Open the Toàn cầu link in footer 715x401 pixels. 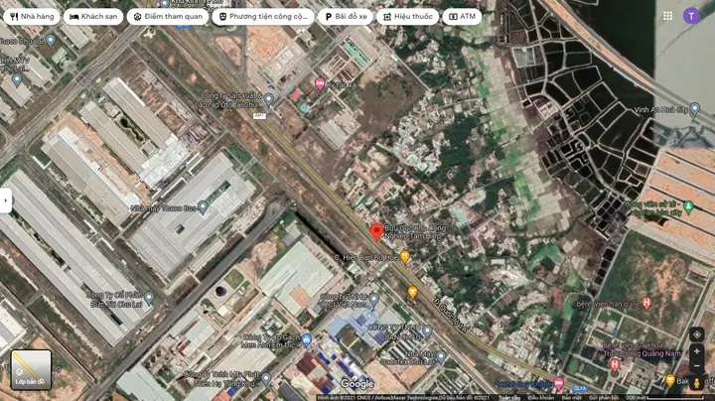(x=509, y=398)
